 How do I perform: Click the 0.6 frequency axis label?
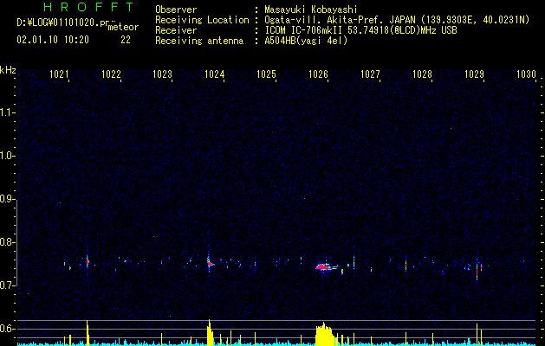click(7, 329)
